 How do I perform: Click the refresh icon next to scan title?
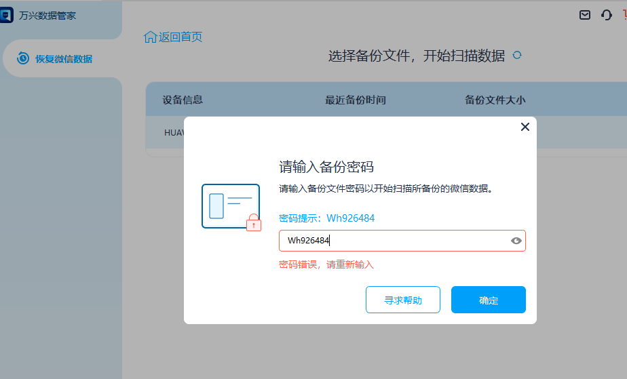tap(517, 55)
